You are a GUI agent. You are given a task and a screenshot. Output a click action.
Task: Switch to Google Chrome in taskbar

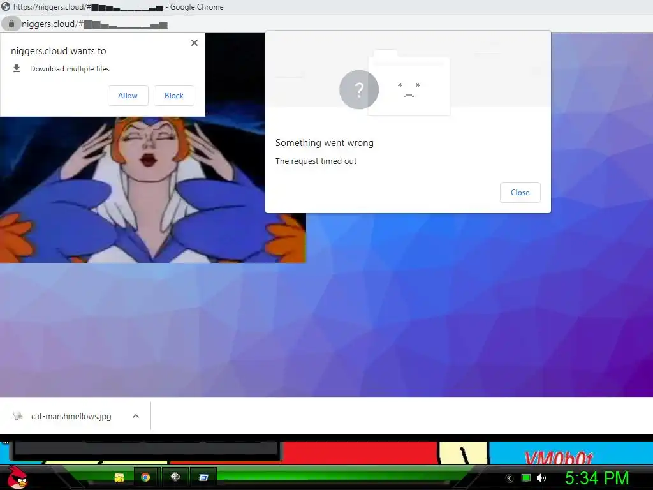coord(145,477)
